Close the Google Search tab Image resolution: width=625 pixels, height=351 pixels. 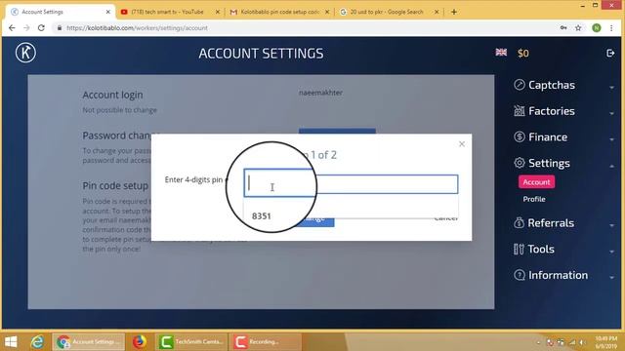coord(437,12)
